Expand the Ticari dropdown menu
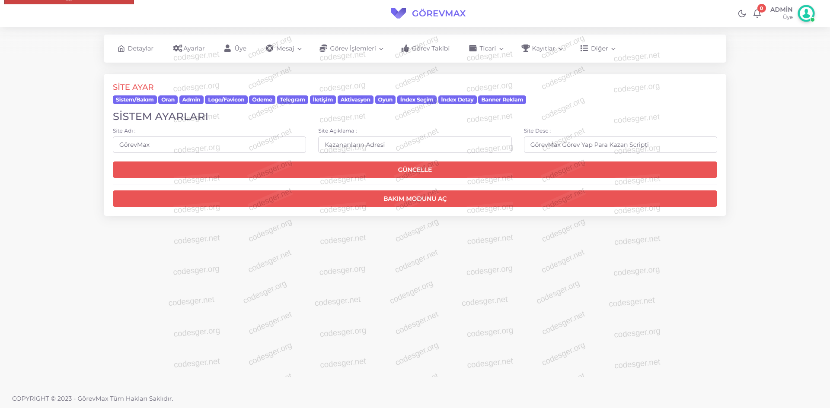The image size is (830, 408). pos(486,48)
